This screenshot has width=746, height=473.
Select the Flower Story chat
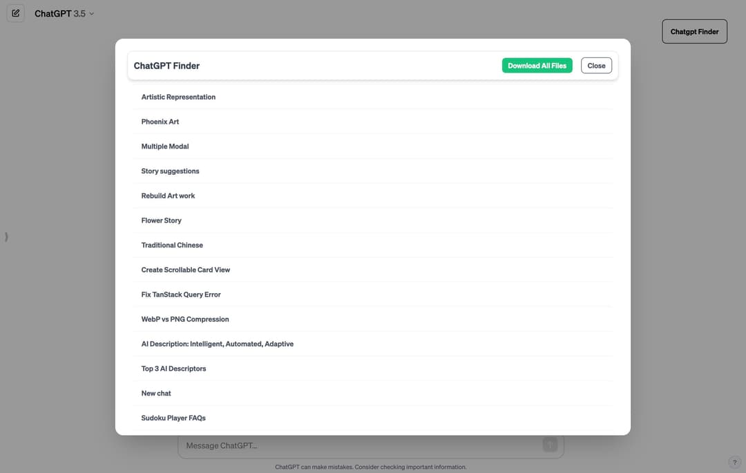click(161, 220)
